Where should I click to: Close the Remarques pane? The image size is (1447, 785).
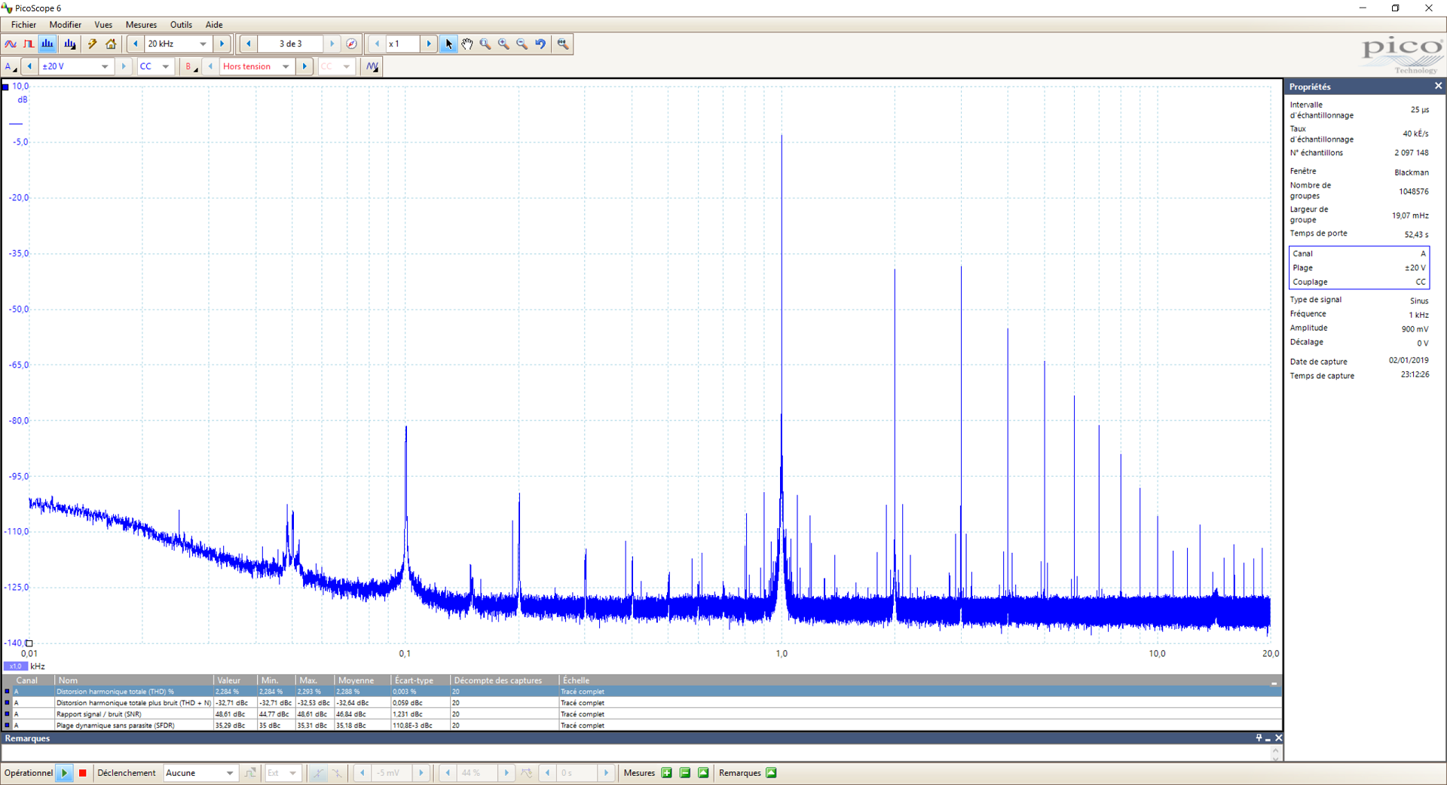click(1278, 738)
